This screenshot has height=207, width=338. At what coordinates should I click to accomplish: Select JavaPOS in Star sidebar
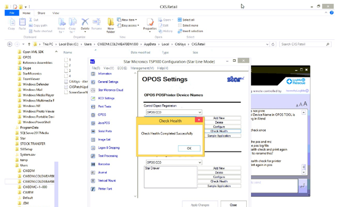coord(103,123)
